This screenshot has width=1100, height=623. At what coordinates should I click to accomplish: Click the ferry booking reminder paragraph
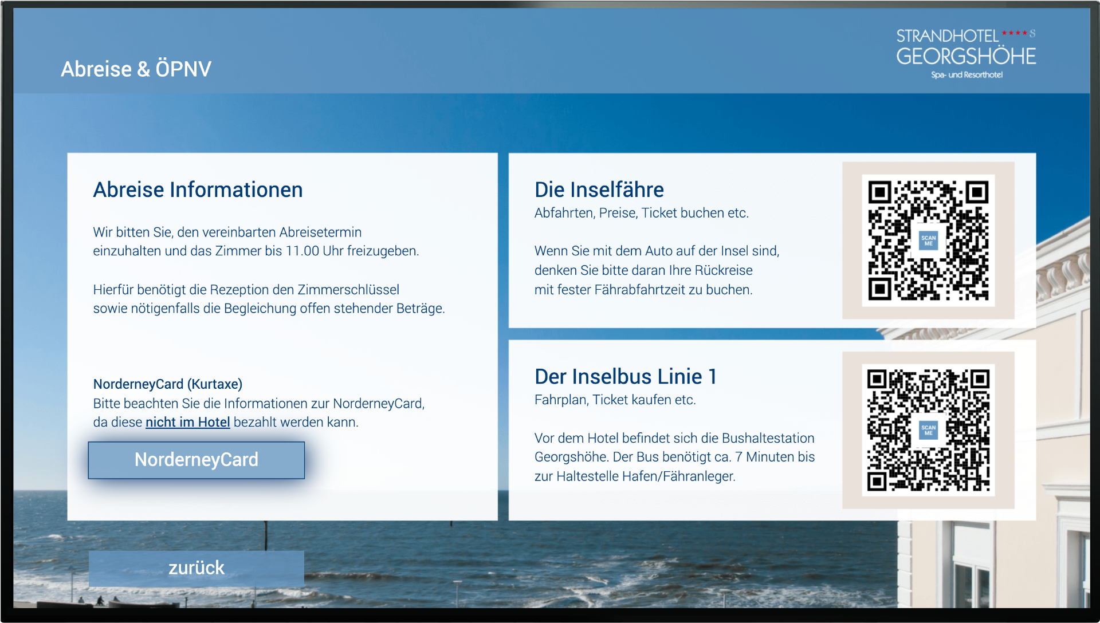(x=657, y=270)
